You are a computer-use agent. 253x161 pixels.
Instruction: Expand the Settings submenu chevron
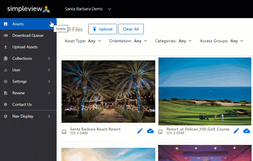[49, 81]
